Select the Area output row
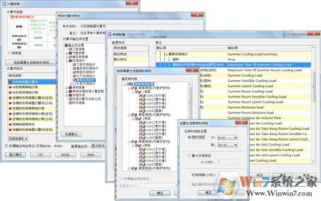This screenshot has width=321, height=201. tap(233, 59)
